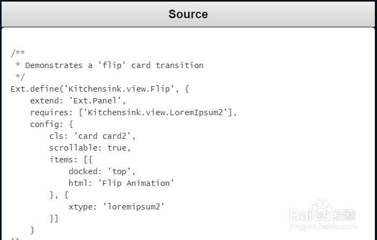
Task: Click the '}, {' separator line
Action: click(58, 195)
